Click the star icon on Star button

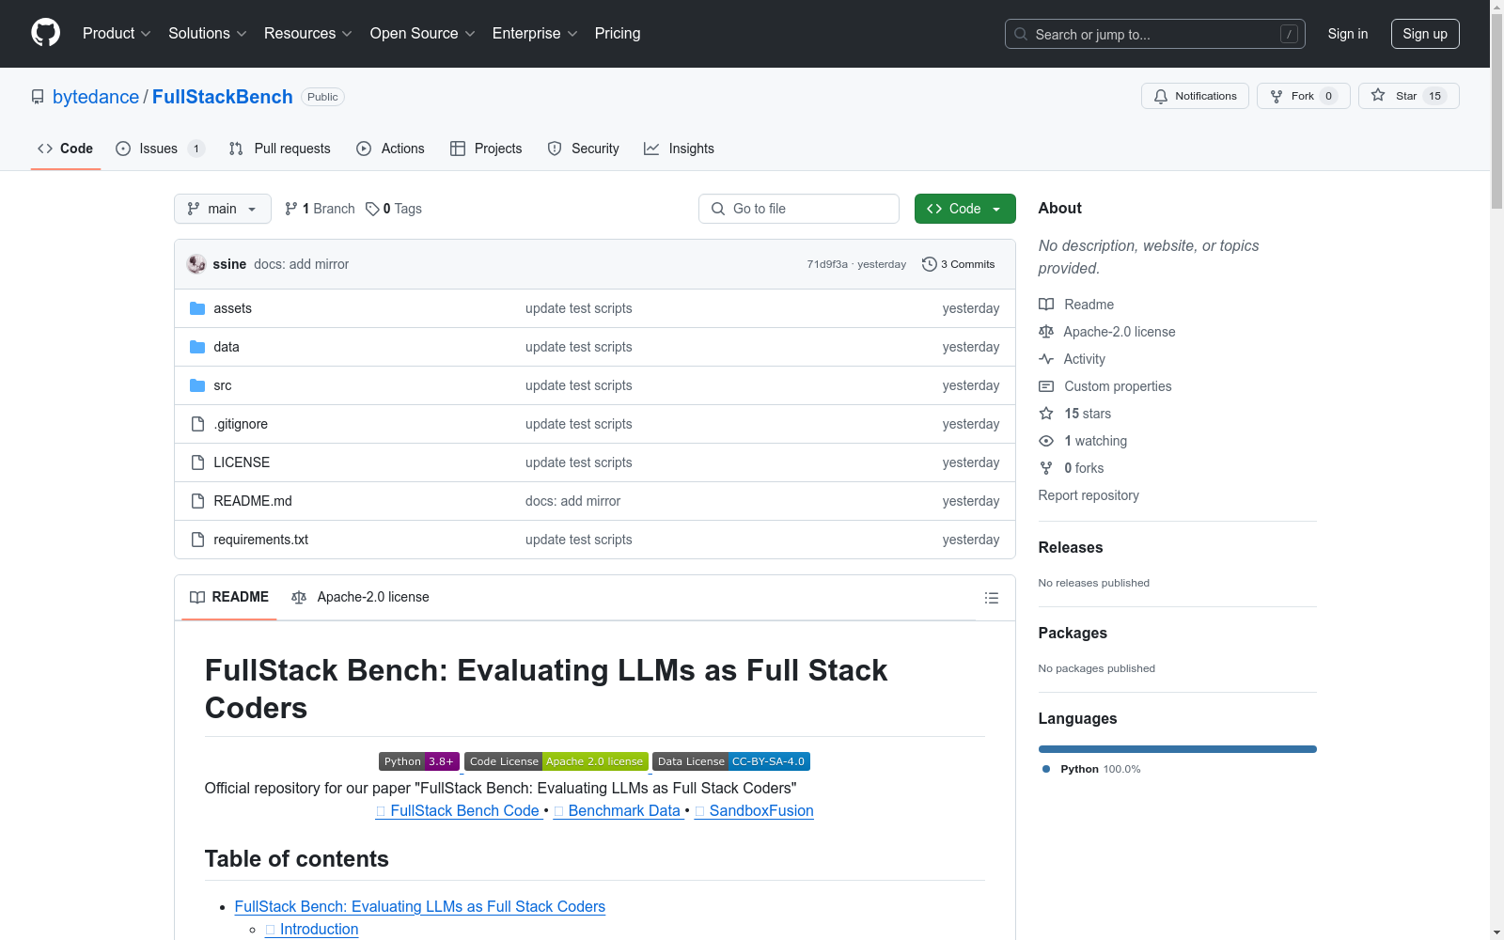[x=1378, y=95]
